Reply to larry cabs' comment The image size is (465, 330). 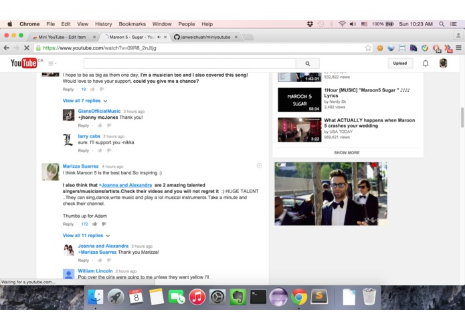point(84,150)
